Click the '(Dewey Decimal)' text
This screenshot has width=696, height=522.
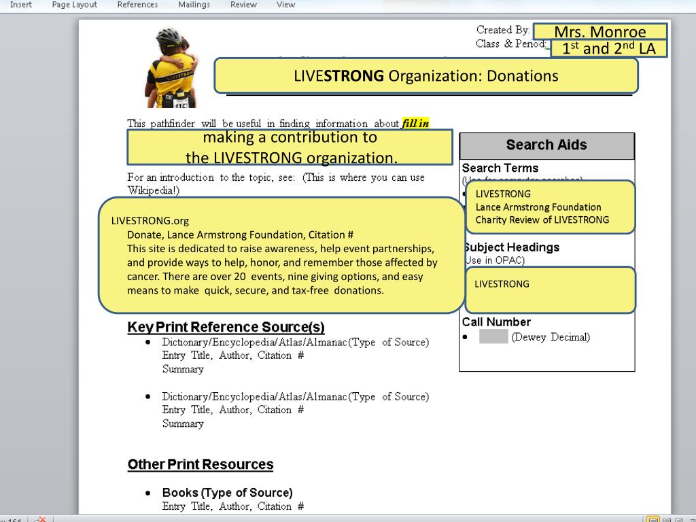click(x=551, y=337)
